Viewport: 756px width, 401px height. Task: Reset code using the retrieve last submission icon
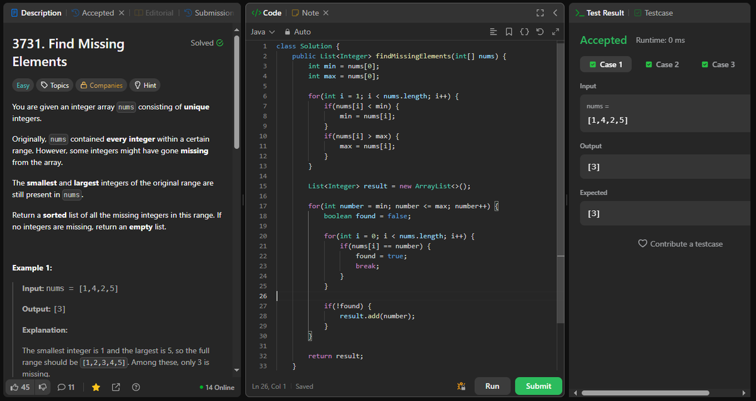pyautogui.click(x=540, y=32)
